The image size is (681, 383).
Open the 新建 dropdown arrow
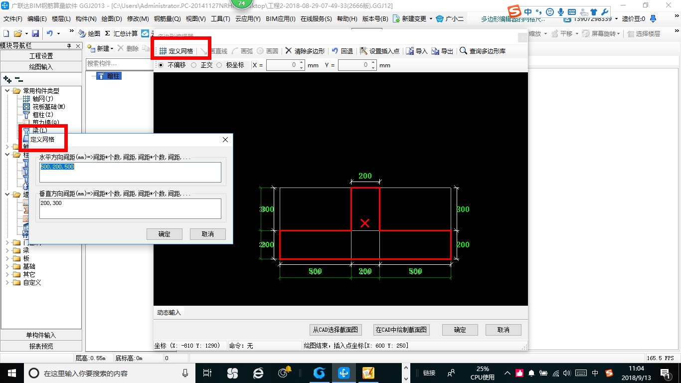click(112, 49)
